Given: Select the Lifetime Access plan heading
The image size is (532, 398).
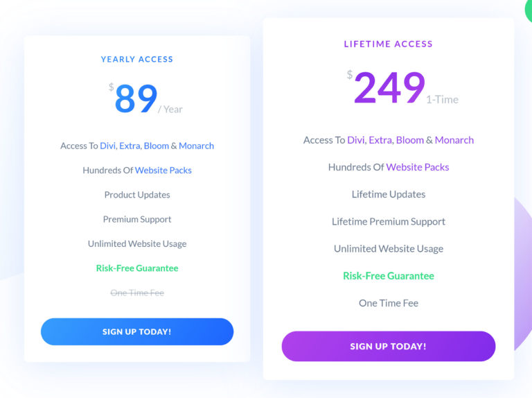Looking at the screenshot, I should (x=389, y=44).
